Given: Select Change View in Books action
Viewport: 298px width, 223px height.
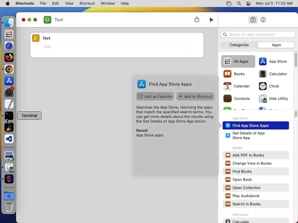Looking at the screenshot, I should (x=256, y=163).
